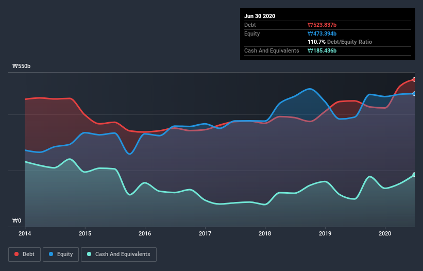The width and height of the screenshot is (423, 271).
Task: Toggle the Debt series legend button
Action: pos(24,255)
